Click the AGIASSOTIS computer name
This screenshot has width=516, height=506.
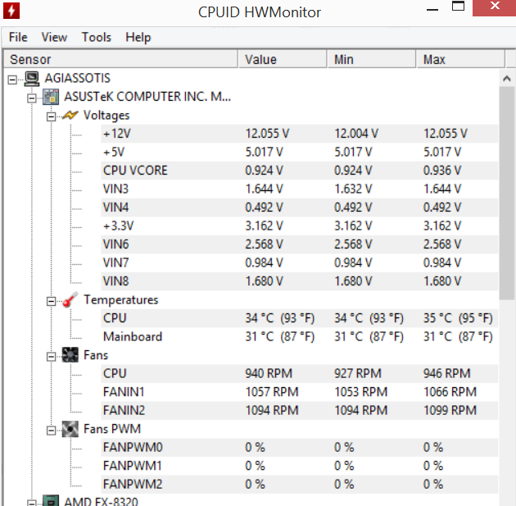(x=77, y=79)
